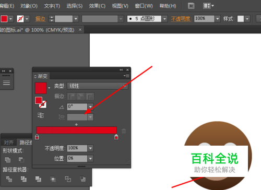Close the 渐变 gradient panel
The image size is (261, 190).
click(x=127, y=70)
